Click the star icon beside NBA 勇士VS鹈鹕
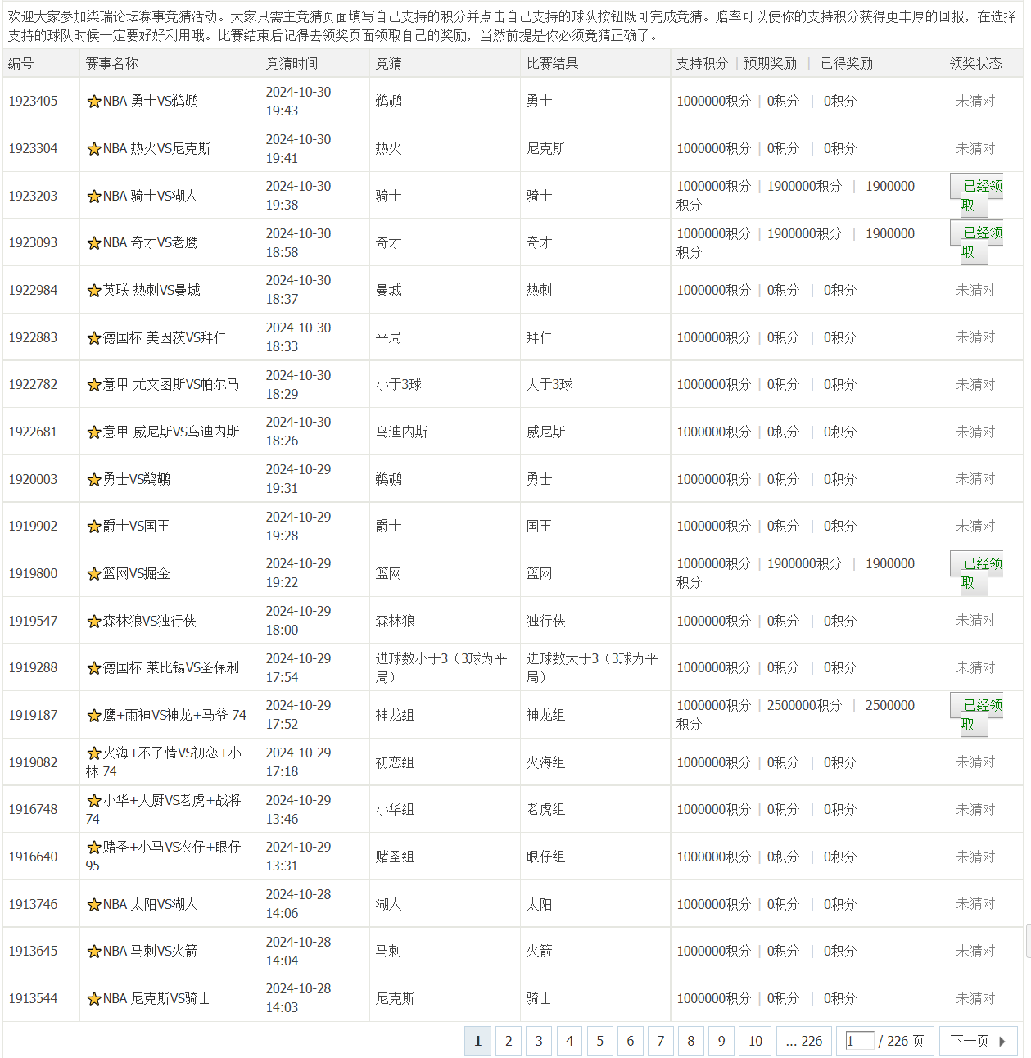The width and height of the screenshot is (1031, 1058). click(x=93, y=102)
